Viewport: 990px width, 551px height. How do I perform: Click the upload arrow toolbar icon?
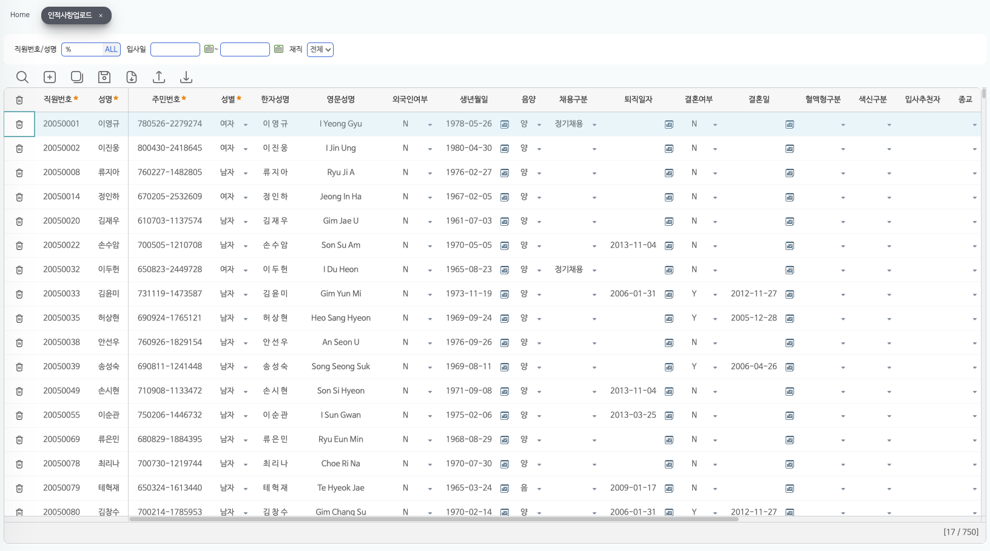[x=159, y=77]
